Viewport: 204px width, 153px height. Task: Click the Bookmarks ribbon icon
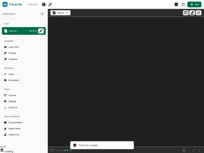[x=5, y=80]
